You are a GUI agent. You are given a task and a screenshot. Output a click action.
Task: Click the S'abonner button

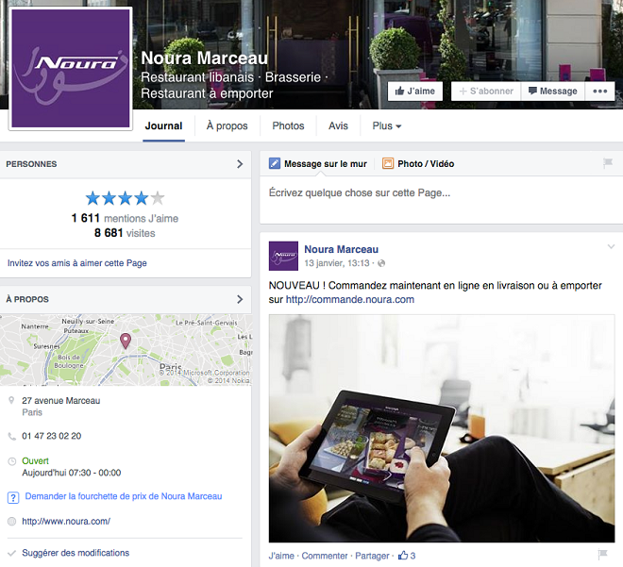[486, 92]
